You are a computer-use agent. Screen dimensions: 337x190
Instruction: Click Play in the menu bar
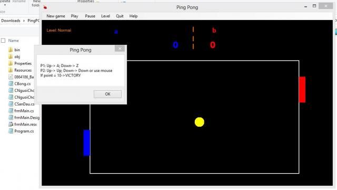(74, 16)
